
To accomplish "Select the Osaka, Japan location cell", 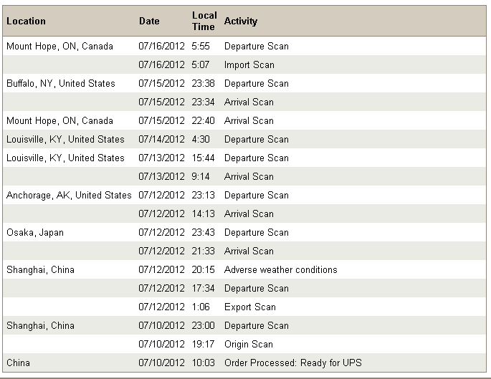I will click(34, 233).
